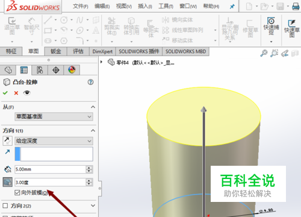This screenshot has width=301, height=217.
Task: Open the 工具(T) menu
Action: (166, 6)
